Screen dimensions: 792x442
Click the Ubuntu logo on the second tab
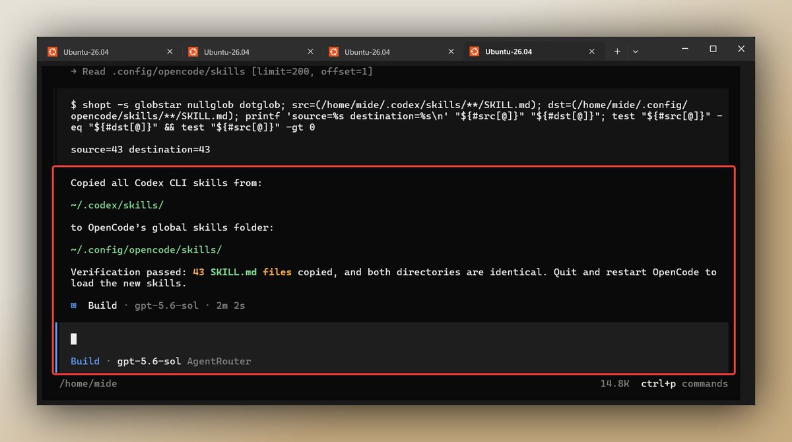[x=193, y=51]
